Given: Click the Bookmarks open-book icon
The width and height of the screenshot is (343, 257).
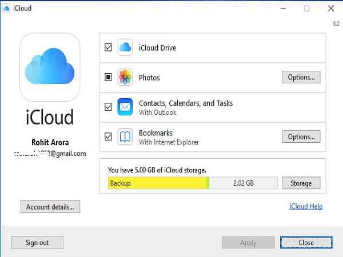Looking at the screenshot, I should click(125, 136).
